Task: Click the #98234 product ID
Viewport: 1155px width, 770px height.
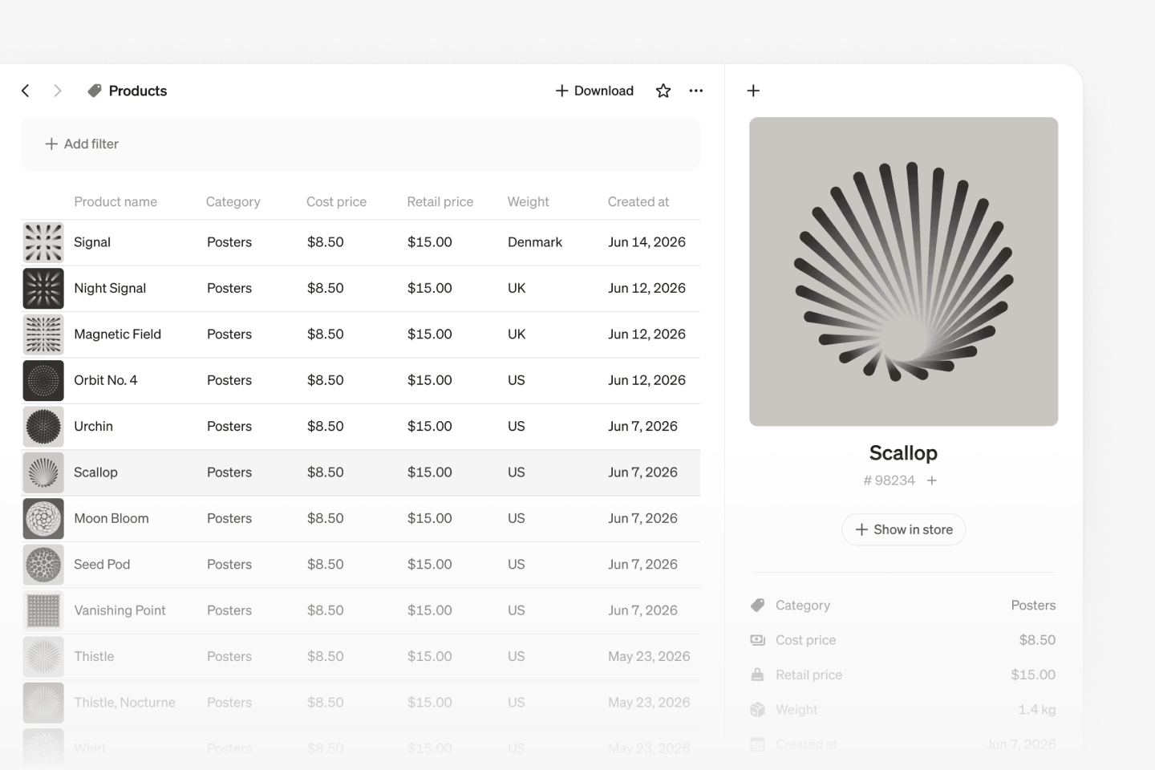Action: (x=889, y=480)
